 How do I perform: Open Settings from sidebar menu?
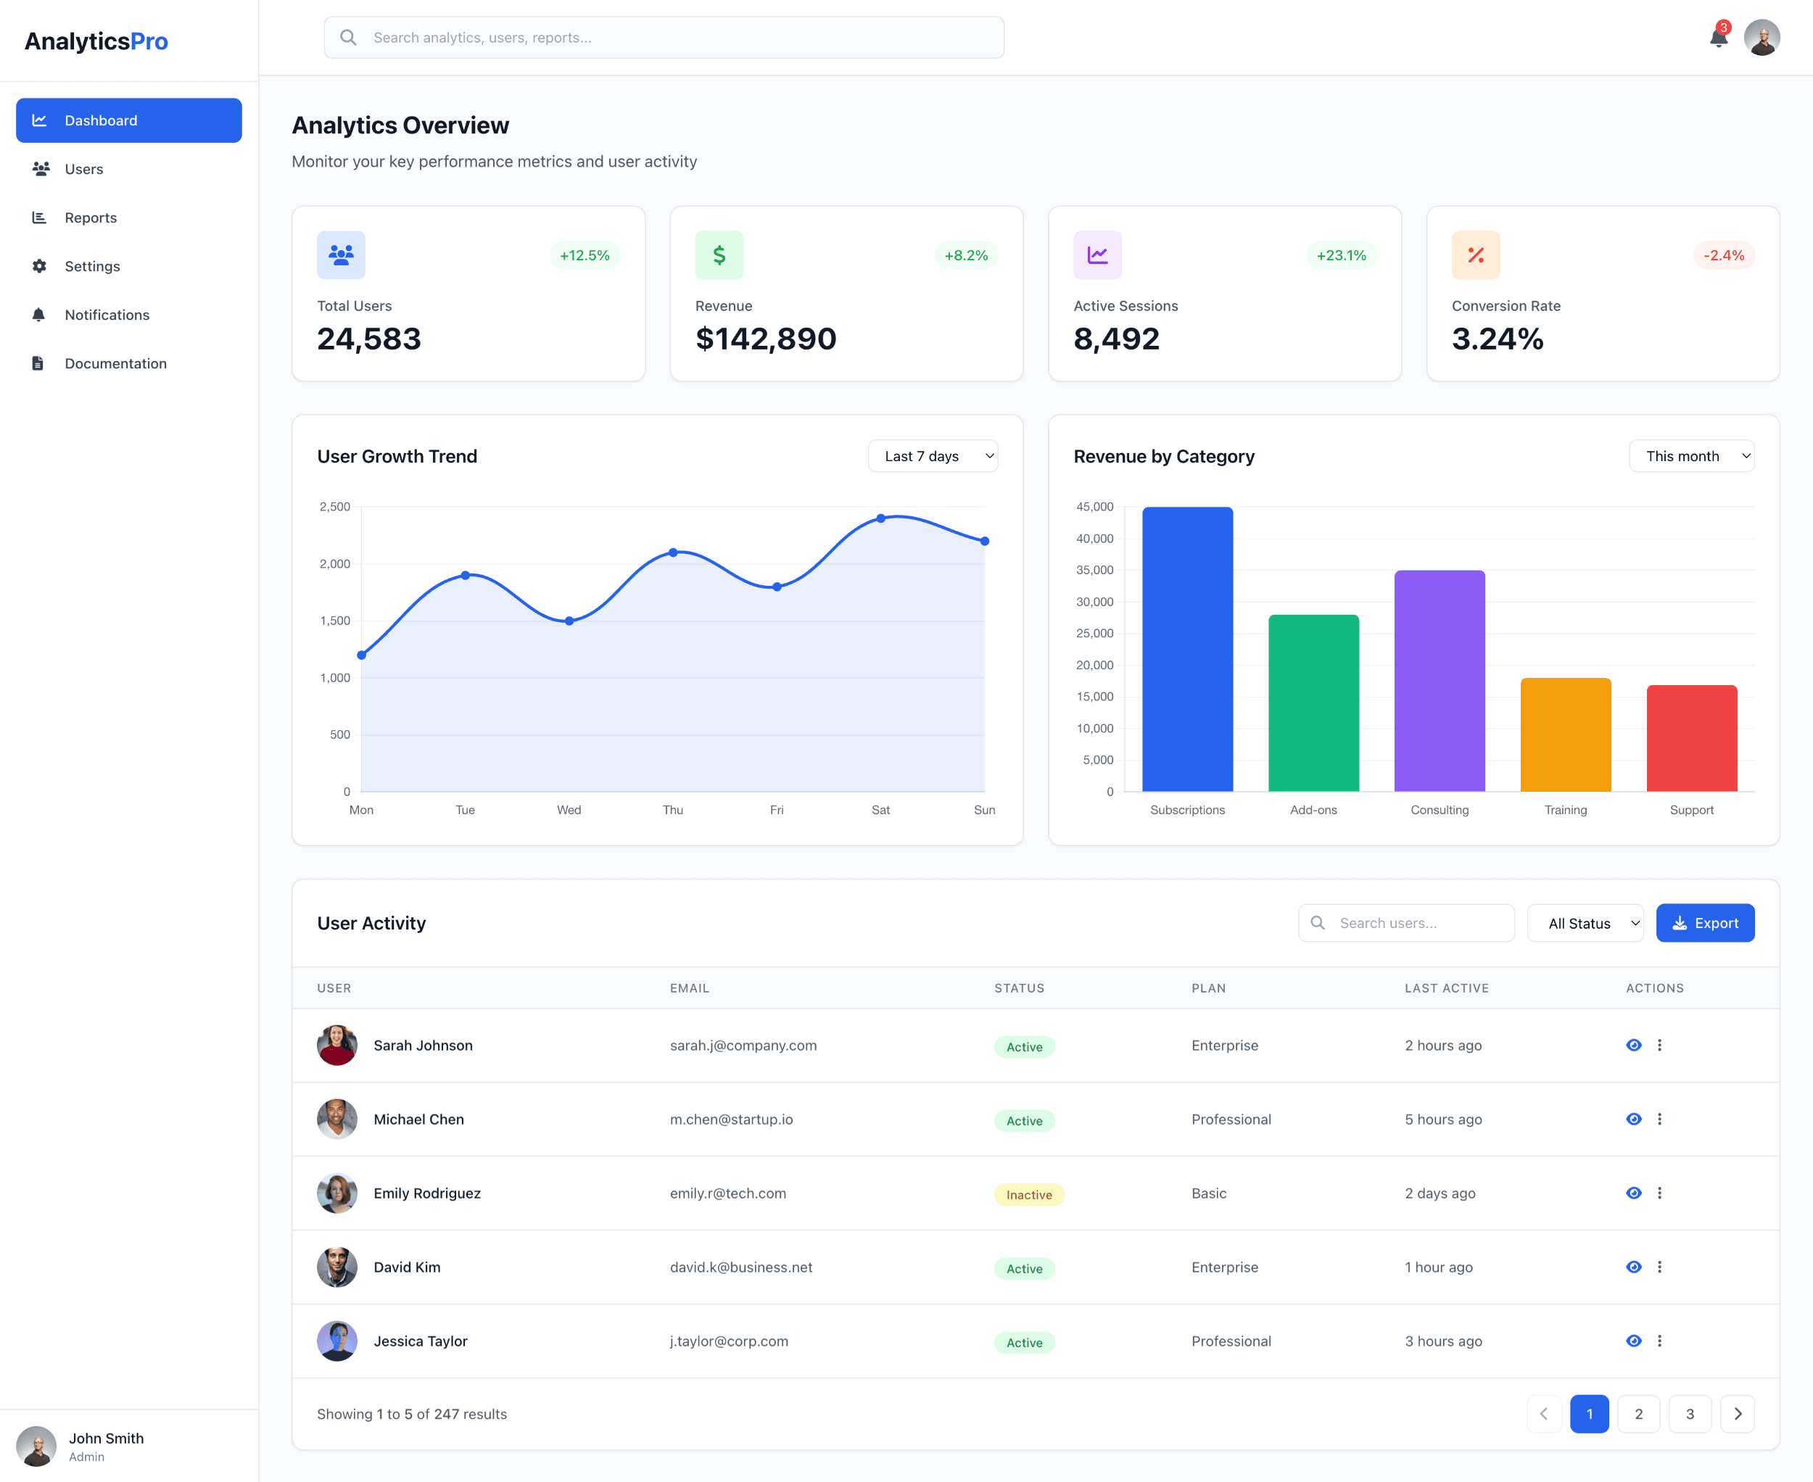(92, 266)
